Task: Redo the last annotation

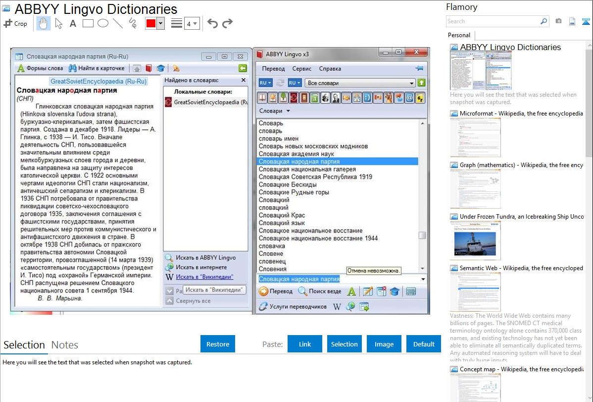Action: pyautogui.click(x=227, y=23)
